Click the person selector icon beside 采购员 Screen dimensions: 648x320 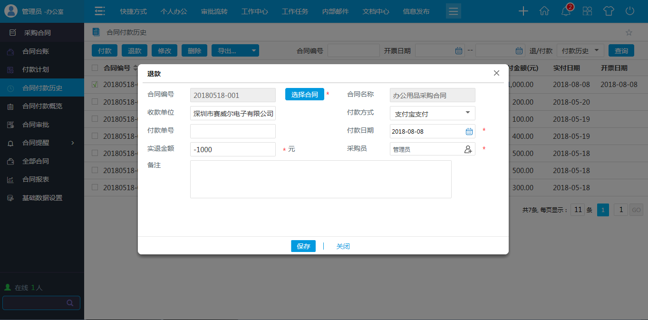pyautogui.click(x=468, y=149)
